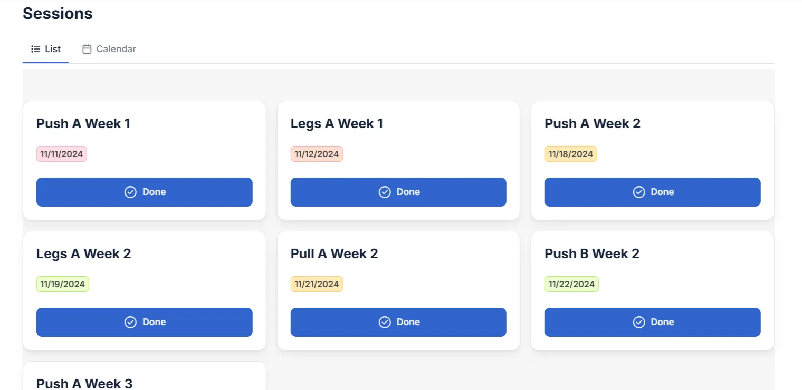Screen dimensions: 802x390
Task: Click the 11/18/2024 yellow date badge
Action: [x=571, y=154]
